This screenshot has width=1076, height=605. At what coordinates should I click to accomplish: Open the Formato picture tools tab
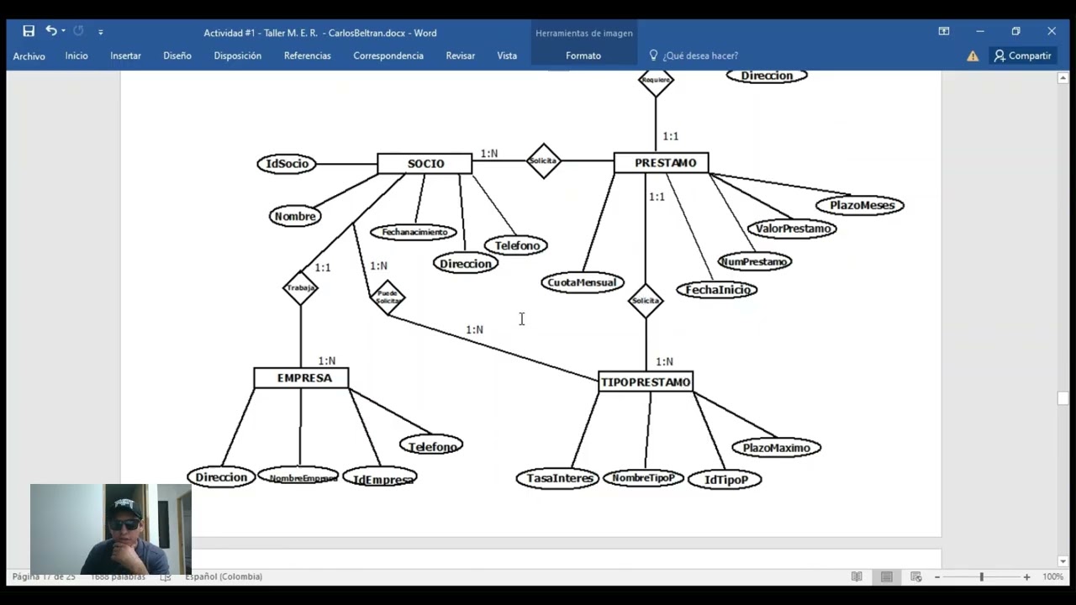tap(583, 55)
